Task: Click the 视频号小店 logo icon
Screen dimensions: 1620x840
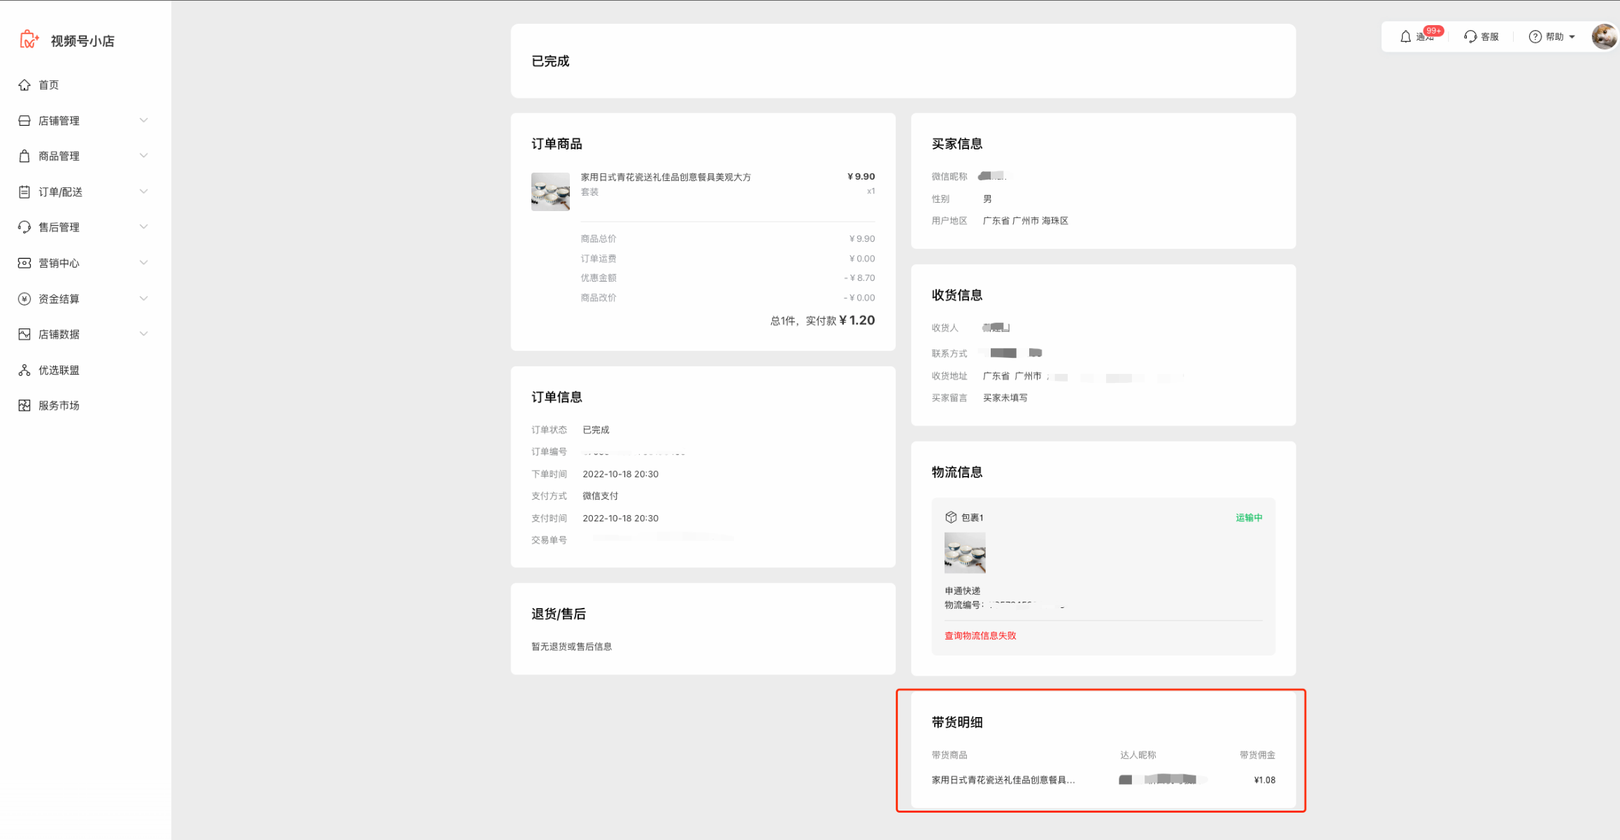Action: click(29, 40)
